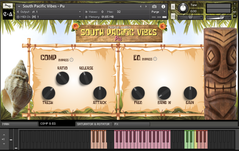Screen dimensions: 239x151
Task: Click the volume plus button
Action: click(x=229, y=18)
